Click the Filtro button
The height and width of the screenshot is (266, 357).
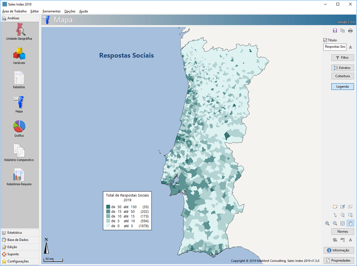pos(342,57)
